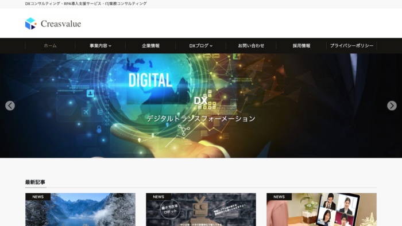The width and height of the screenshot is (402, 226).
Task: Click the DIGITAL DX hero banner image
Action: tap(201, 106)
